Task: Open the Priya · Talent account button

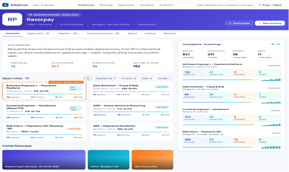Action: [270, 5]
